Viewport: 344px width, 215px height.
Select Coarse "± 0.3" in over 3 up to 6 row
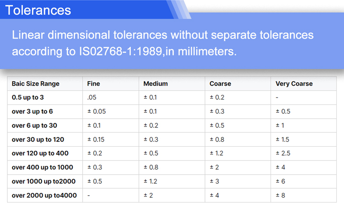217,111
